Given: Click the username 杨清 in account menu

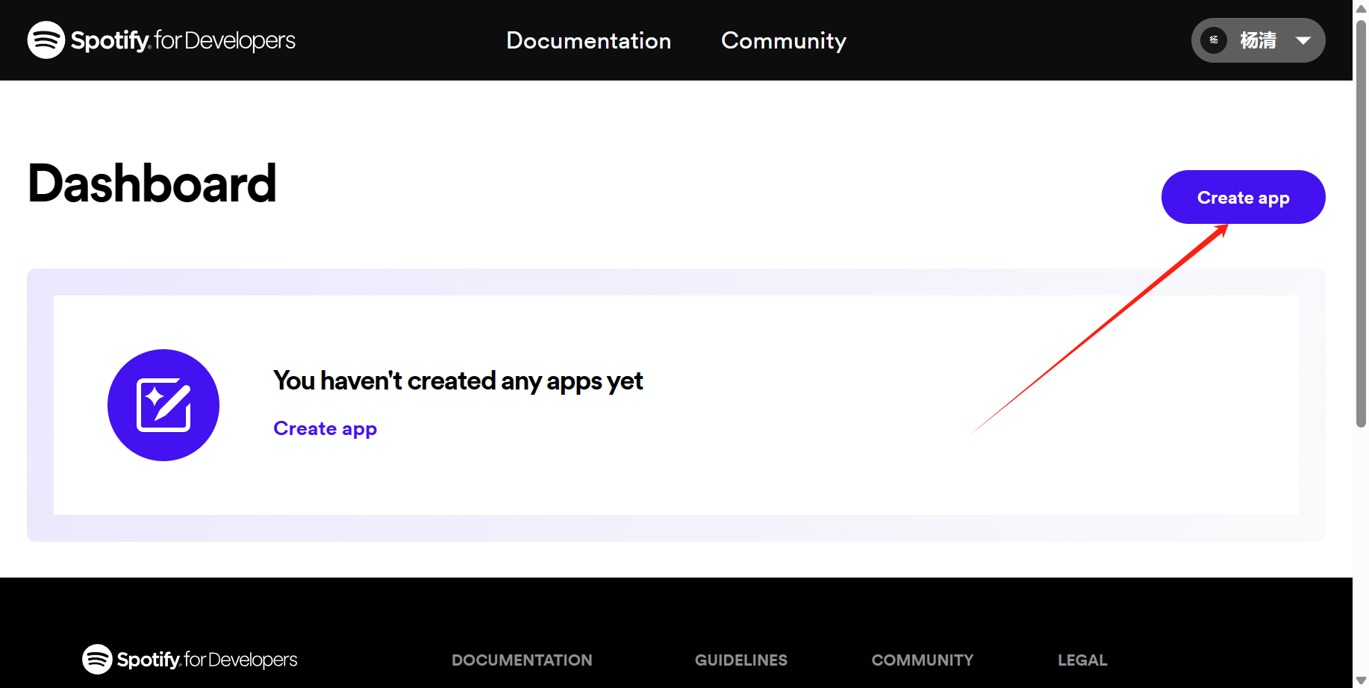Looking at the screenshot, I should point(1259,40).
